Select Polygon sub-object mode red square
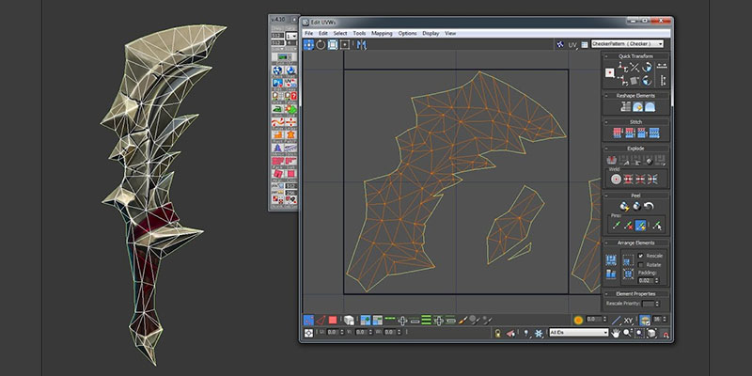The height and width of the screenshot is (376, 752). tap(333, 320)
